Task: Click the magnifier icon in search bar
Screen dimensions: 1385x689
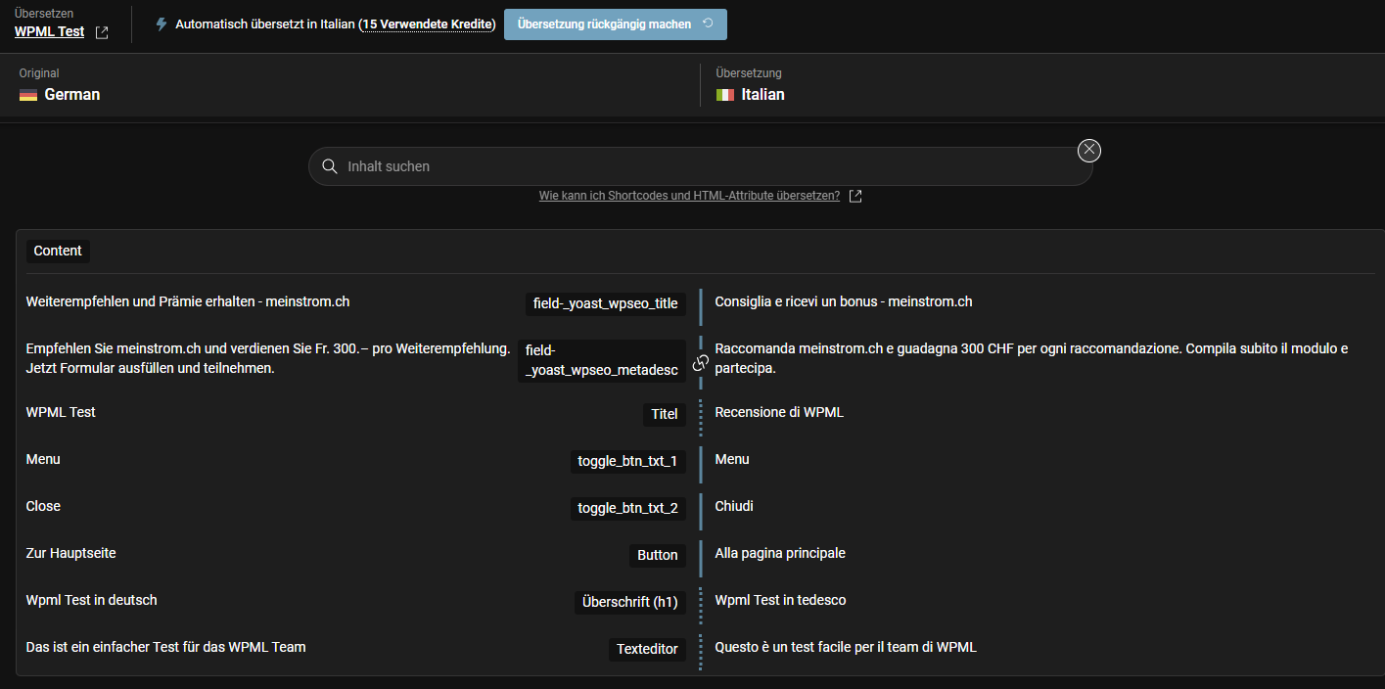Action: tap(330, 166)
